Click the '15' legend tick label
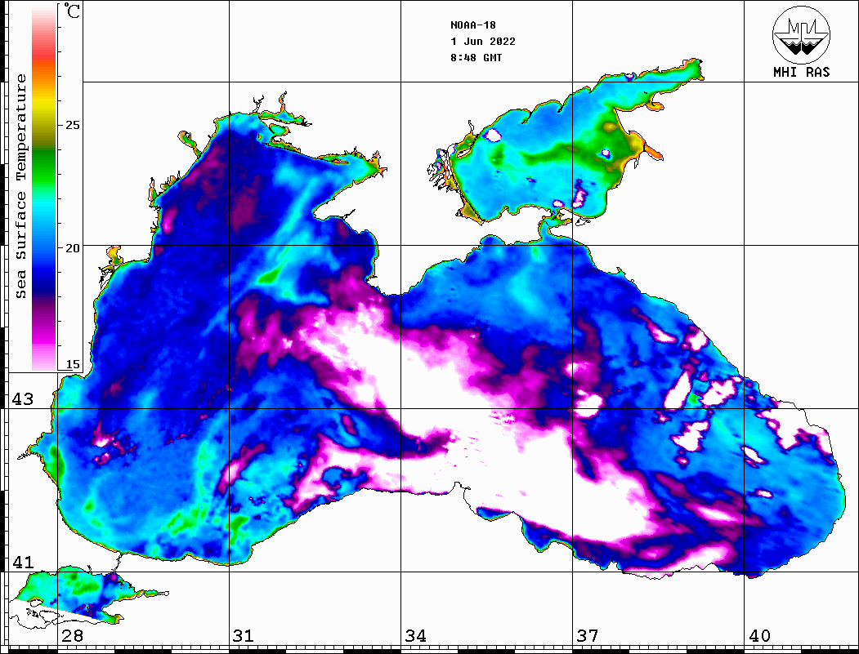859x654 pixels. tap(72, 365)
